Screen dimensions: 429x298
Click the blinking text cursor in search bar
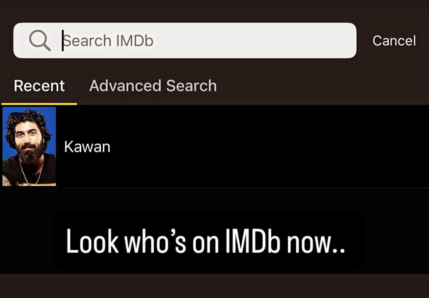point(63,40)
